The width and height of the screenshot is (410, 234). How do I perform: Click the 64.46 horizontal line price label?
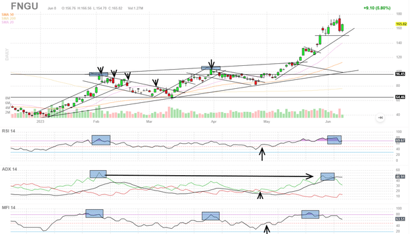(x=400, y=97)
